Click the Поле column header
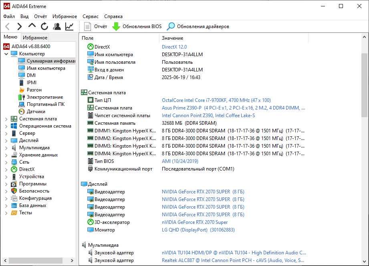Viewport: 369px width, 266px height. [x=119, y=38]
